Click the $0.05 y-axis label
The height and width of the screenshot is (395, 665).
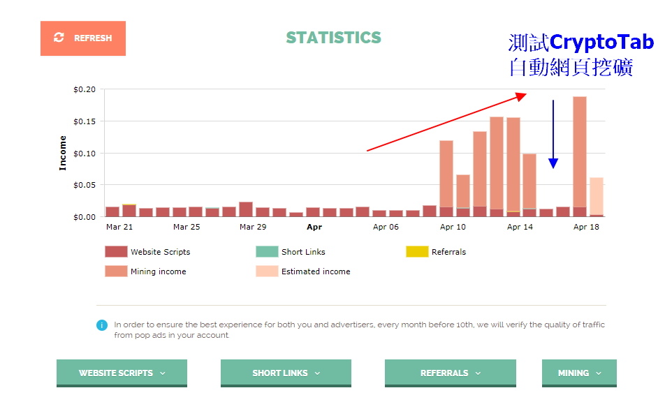[85, 185]
